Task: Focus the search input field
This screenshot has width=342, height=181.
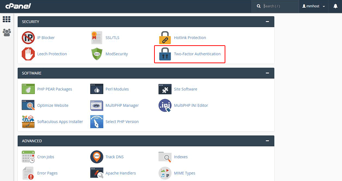Action: (x=279, y=6)
